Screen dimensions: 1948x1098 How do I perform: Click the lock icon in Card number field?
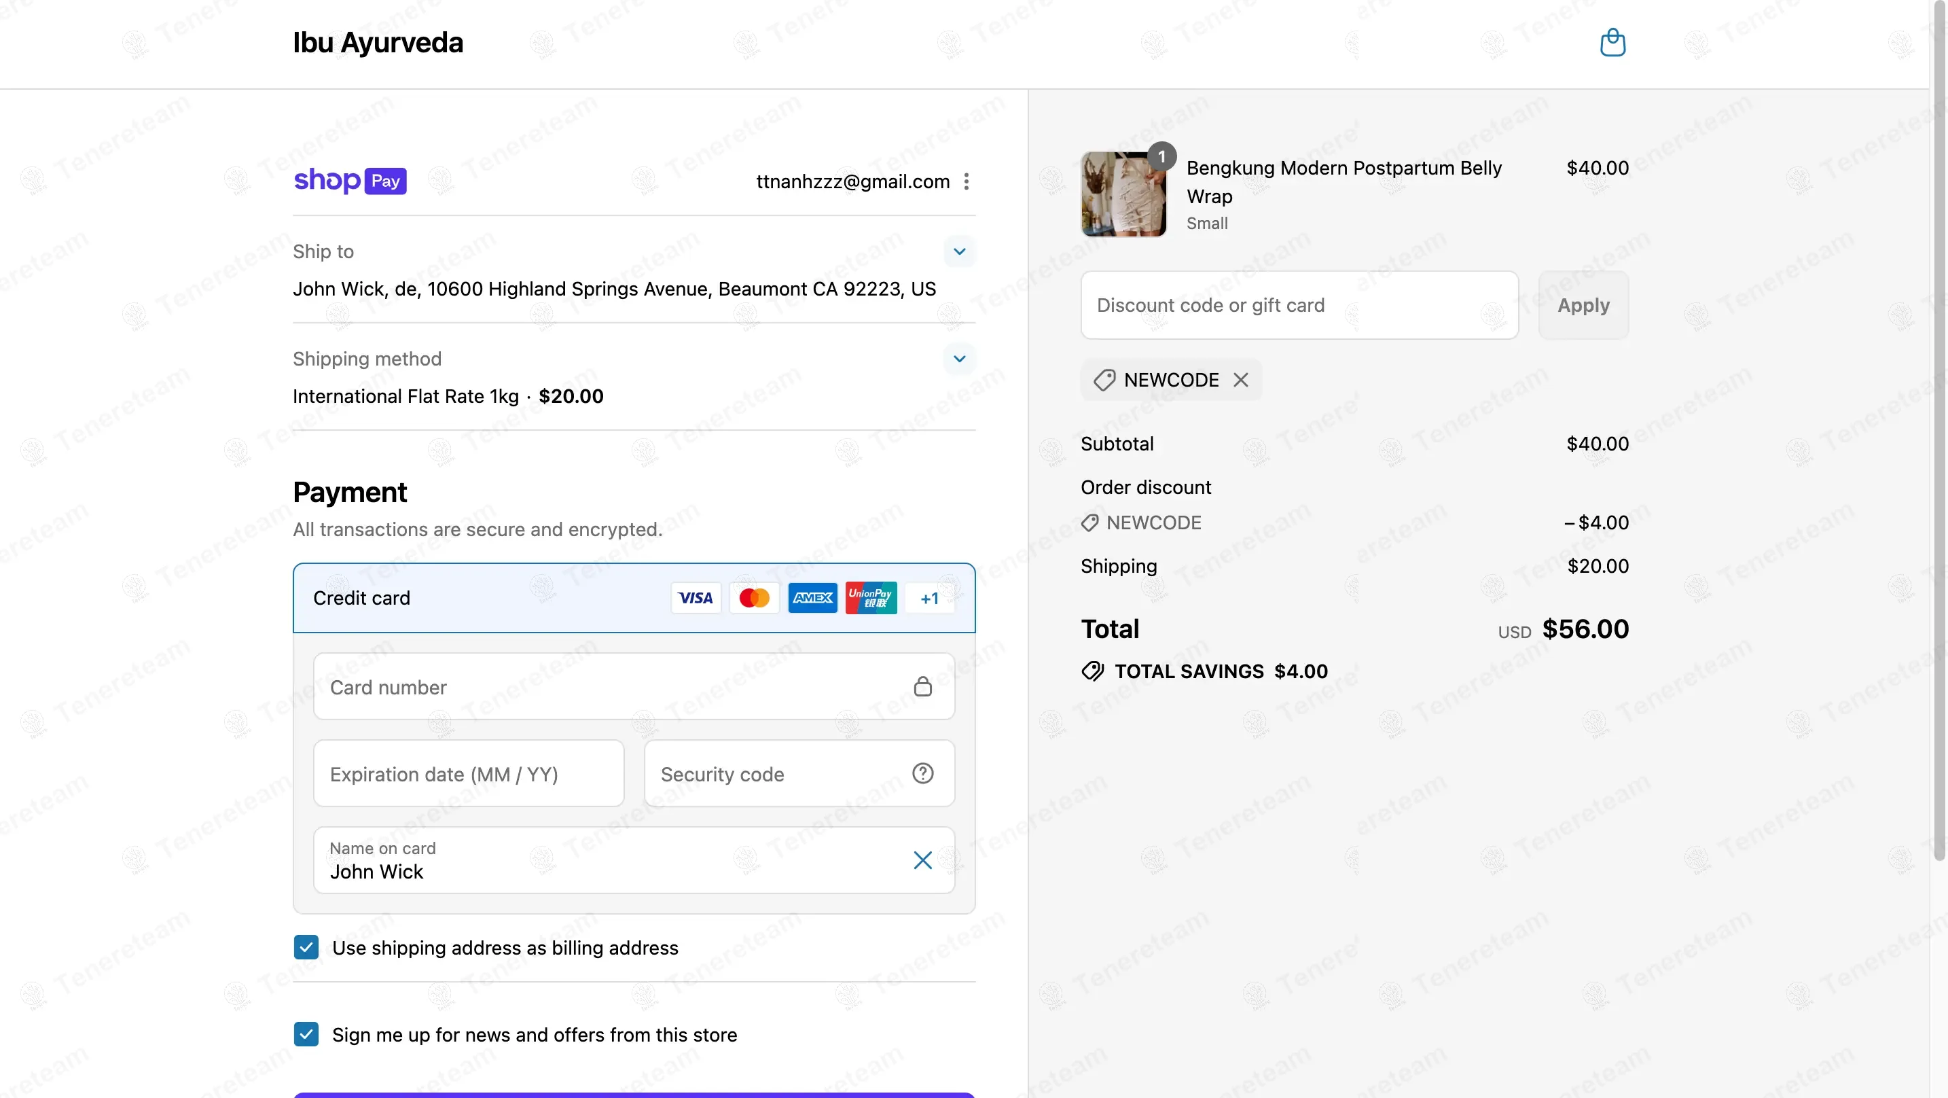click(x=922, y=686)
